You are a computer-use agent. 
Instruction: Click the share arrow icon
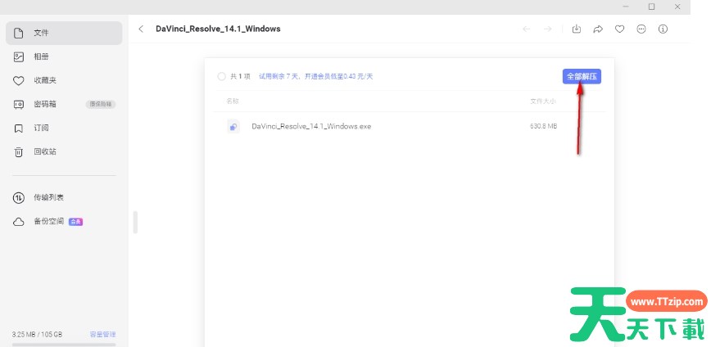[x=598, y=29]
